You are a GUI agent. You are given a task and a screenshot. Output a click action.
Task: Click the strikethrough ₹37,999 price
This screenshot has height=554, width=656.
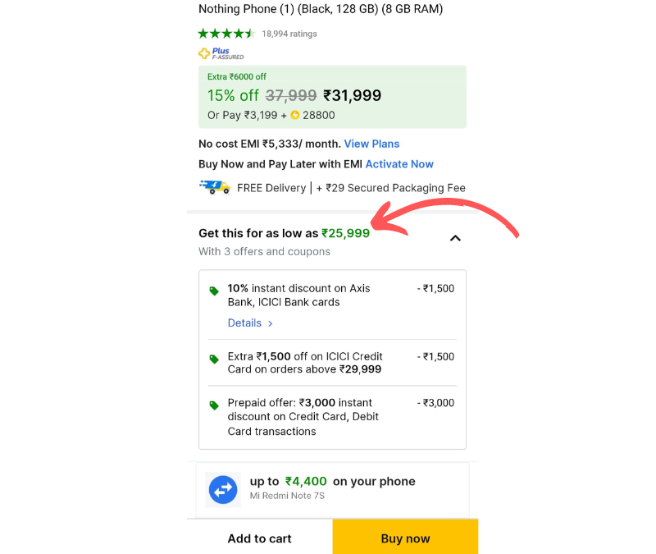pyautogui.click(x=290, y=95)
